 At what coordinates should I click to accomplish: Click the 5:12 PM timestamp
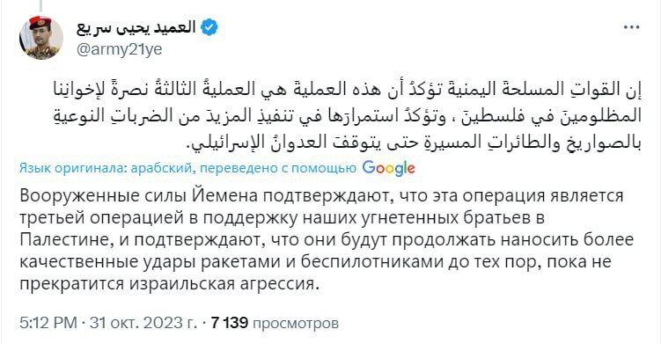pyautogui.click(x=48, y=323)
